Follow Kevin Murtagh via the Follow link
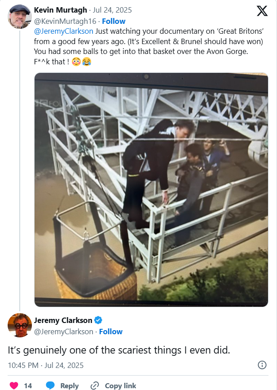Viewport: 277px width, 390px height. tap(114, 21)
